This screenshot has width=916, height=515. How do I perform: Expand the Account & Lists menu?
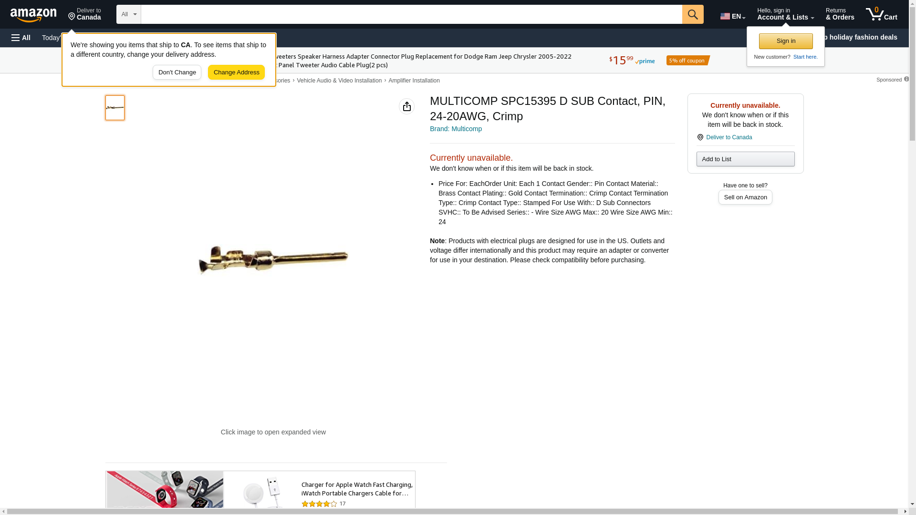click(x=785, y=14)
